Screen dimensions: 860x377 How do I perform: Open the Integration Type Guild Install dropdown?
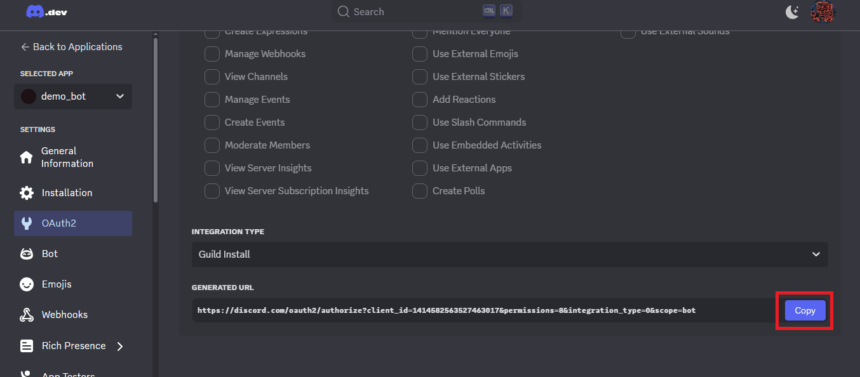click(510, 254)
